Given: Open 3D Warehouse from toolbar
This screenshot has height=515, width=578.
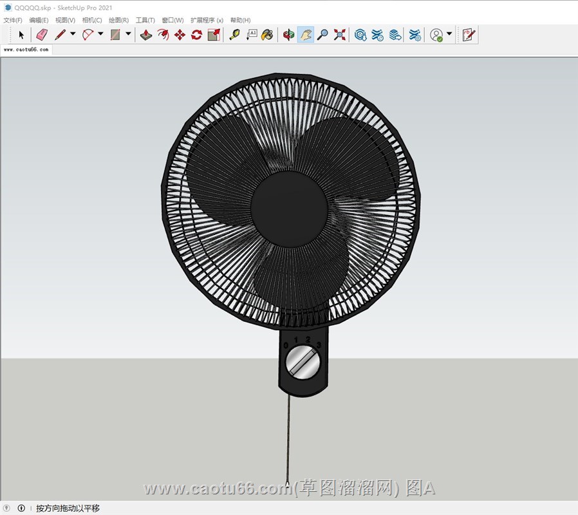Looking at the screenshot, I should click(x=360, y=35).
